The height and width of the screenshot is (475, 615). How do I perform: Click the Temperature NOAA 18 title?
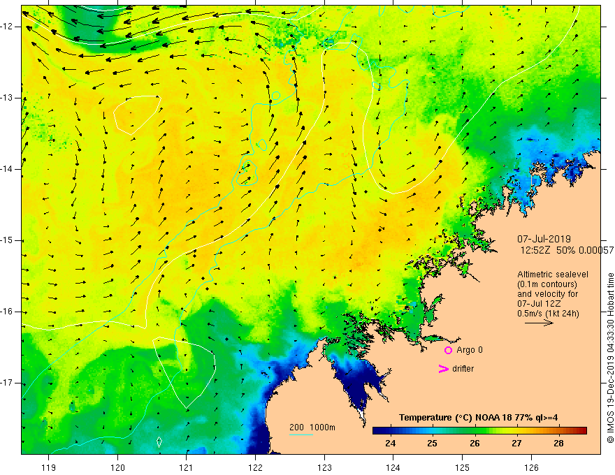tap(478, 418)
